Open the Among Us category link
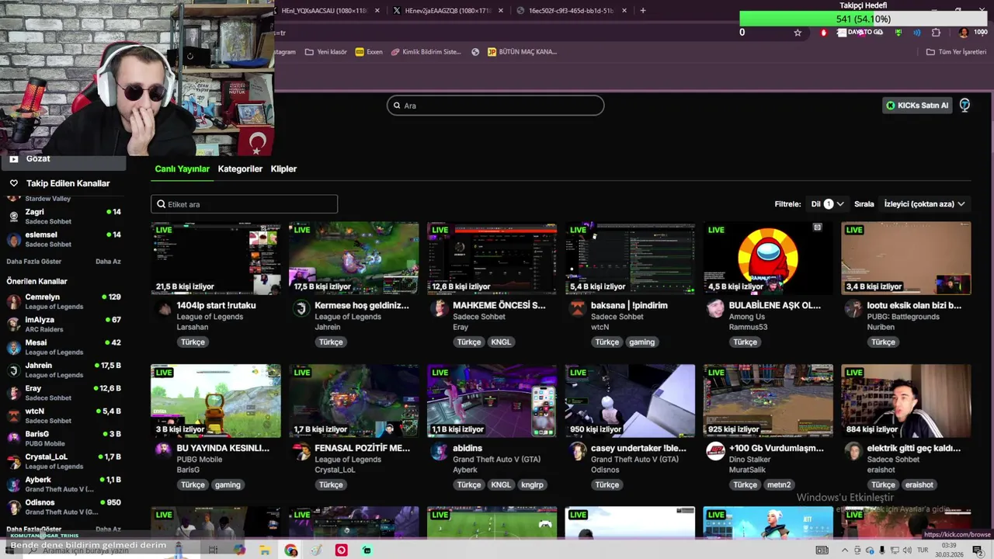The height and width of the screenshot is (559, 994). click(x=747, y=317)
